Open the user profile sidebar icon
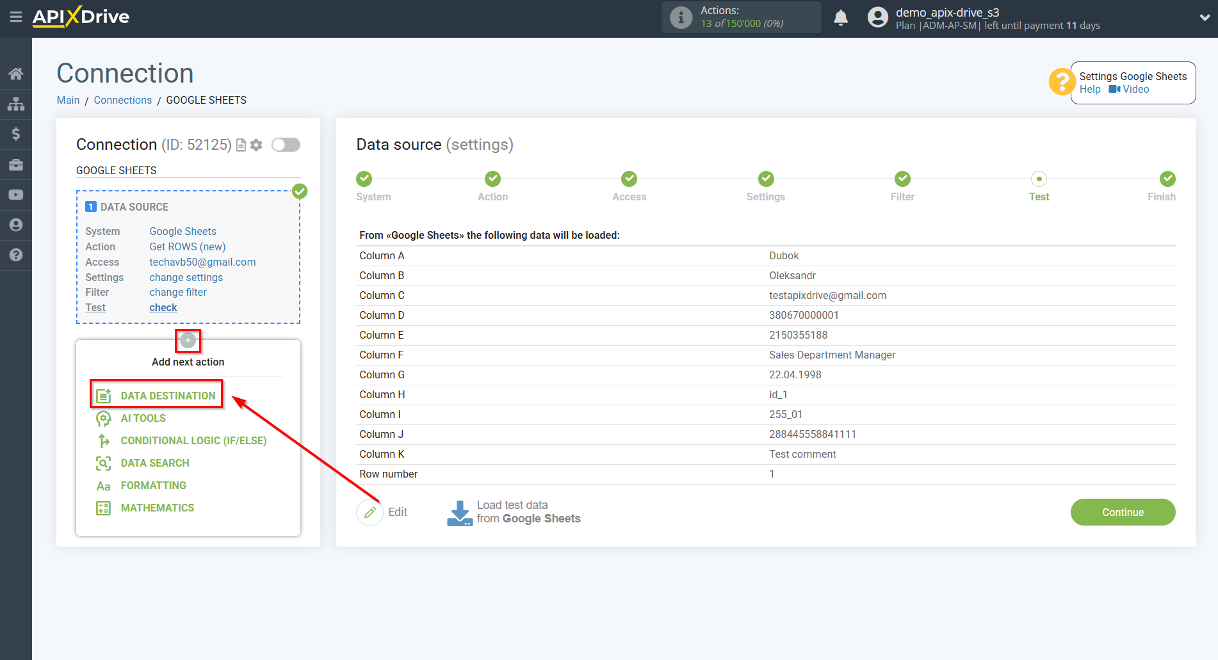The image size is (1218, 660). tap(16, 225)
